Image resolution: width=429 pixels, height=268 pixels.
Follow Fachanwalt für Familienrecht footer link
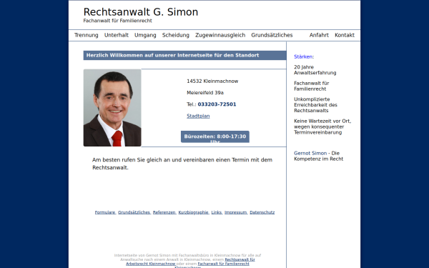point(223,264)
